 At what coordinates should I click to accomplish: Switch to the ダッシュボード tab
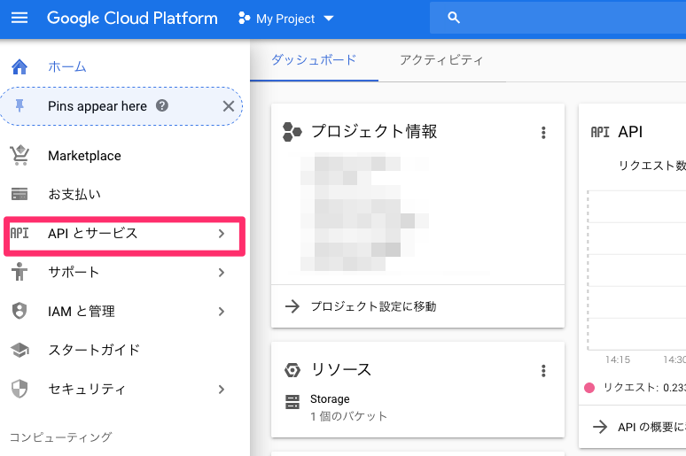point(314,60)
